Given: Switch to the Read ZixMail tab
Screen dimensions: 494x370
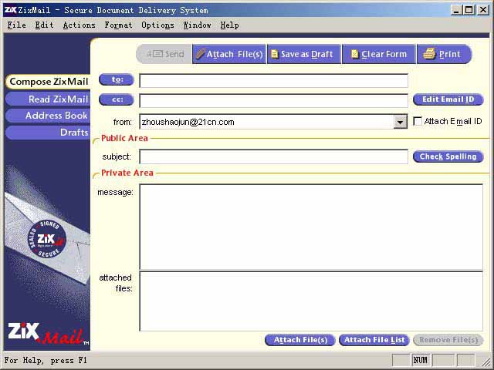Looking at the screenshot, I should pyautogui.click(x=48, y=99).
